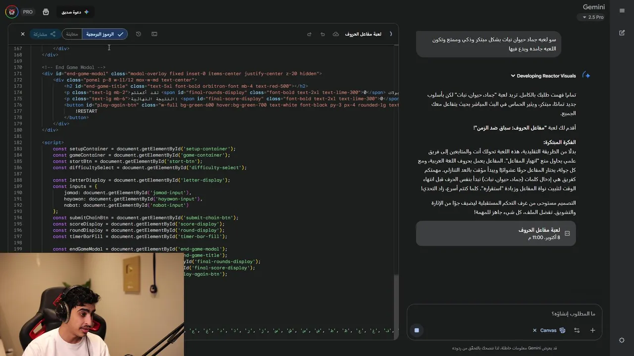Switch to the 'معاينة' preview tab

click(72, 34)
